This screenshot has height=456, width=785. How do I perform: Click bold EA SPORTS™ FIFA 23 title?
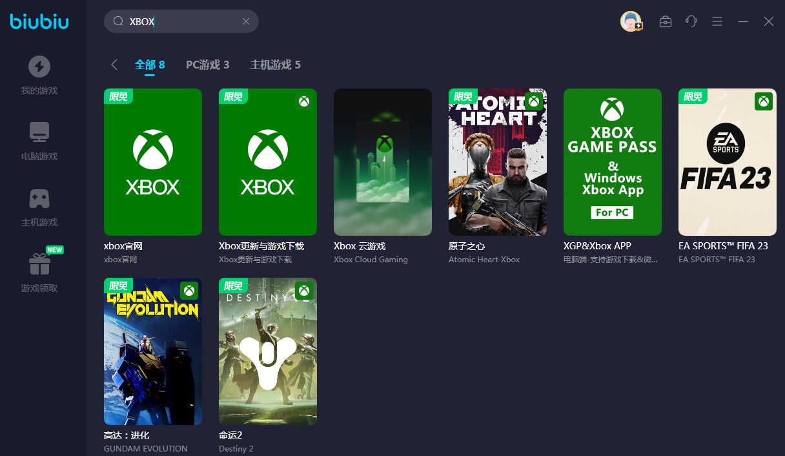click(x=723, y=246)
